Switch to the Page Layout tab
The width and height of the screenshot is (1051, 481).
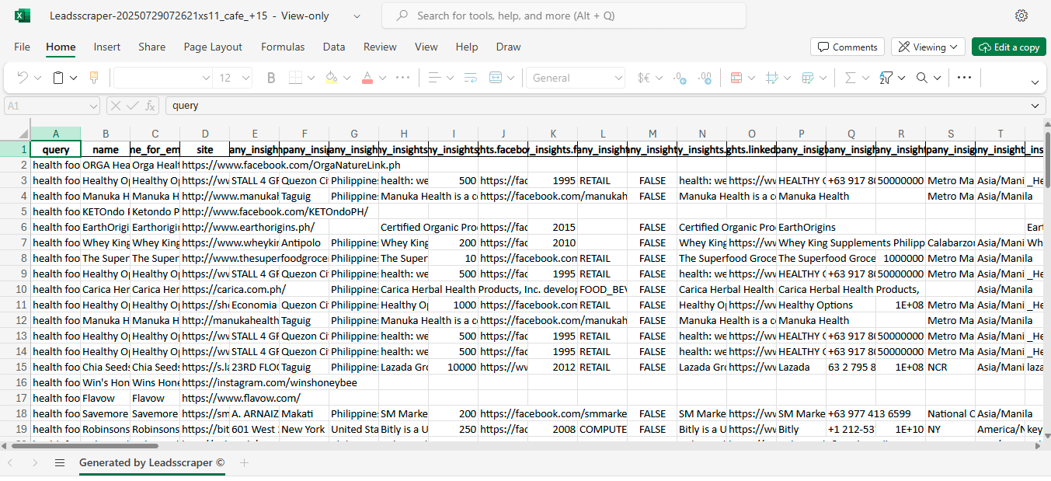pyautogui.click(x=213, y=47)
